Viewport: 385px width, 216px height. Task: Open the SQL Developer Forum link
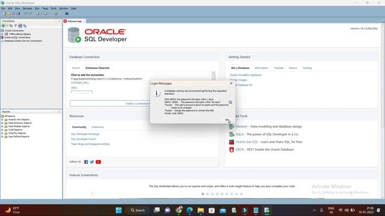(x=83, y=139)
